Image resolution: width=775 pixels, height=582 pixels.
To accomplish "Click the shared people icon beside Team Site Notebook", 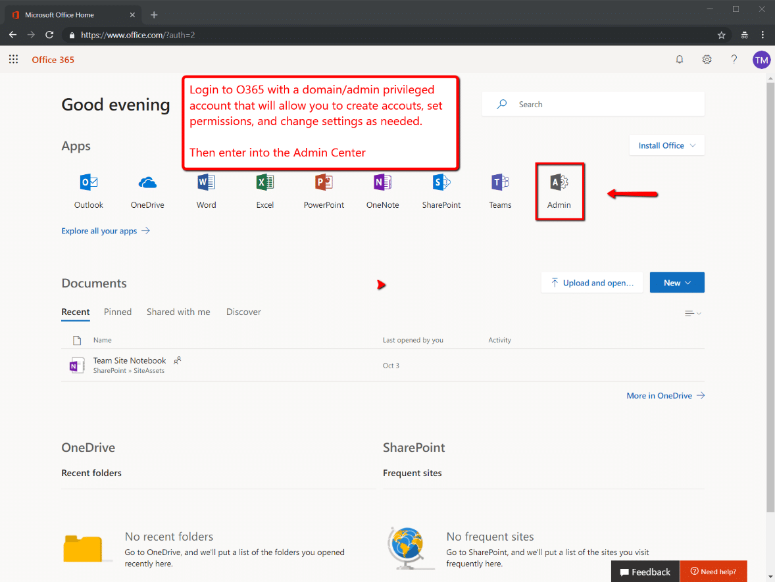I will click(178, 360).
